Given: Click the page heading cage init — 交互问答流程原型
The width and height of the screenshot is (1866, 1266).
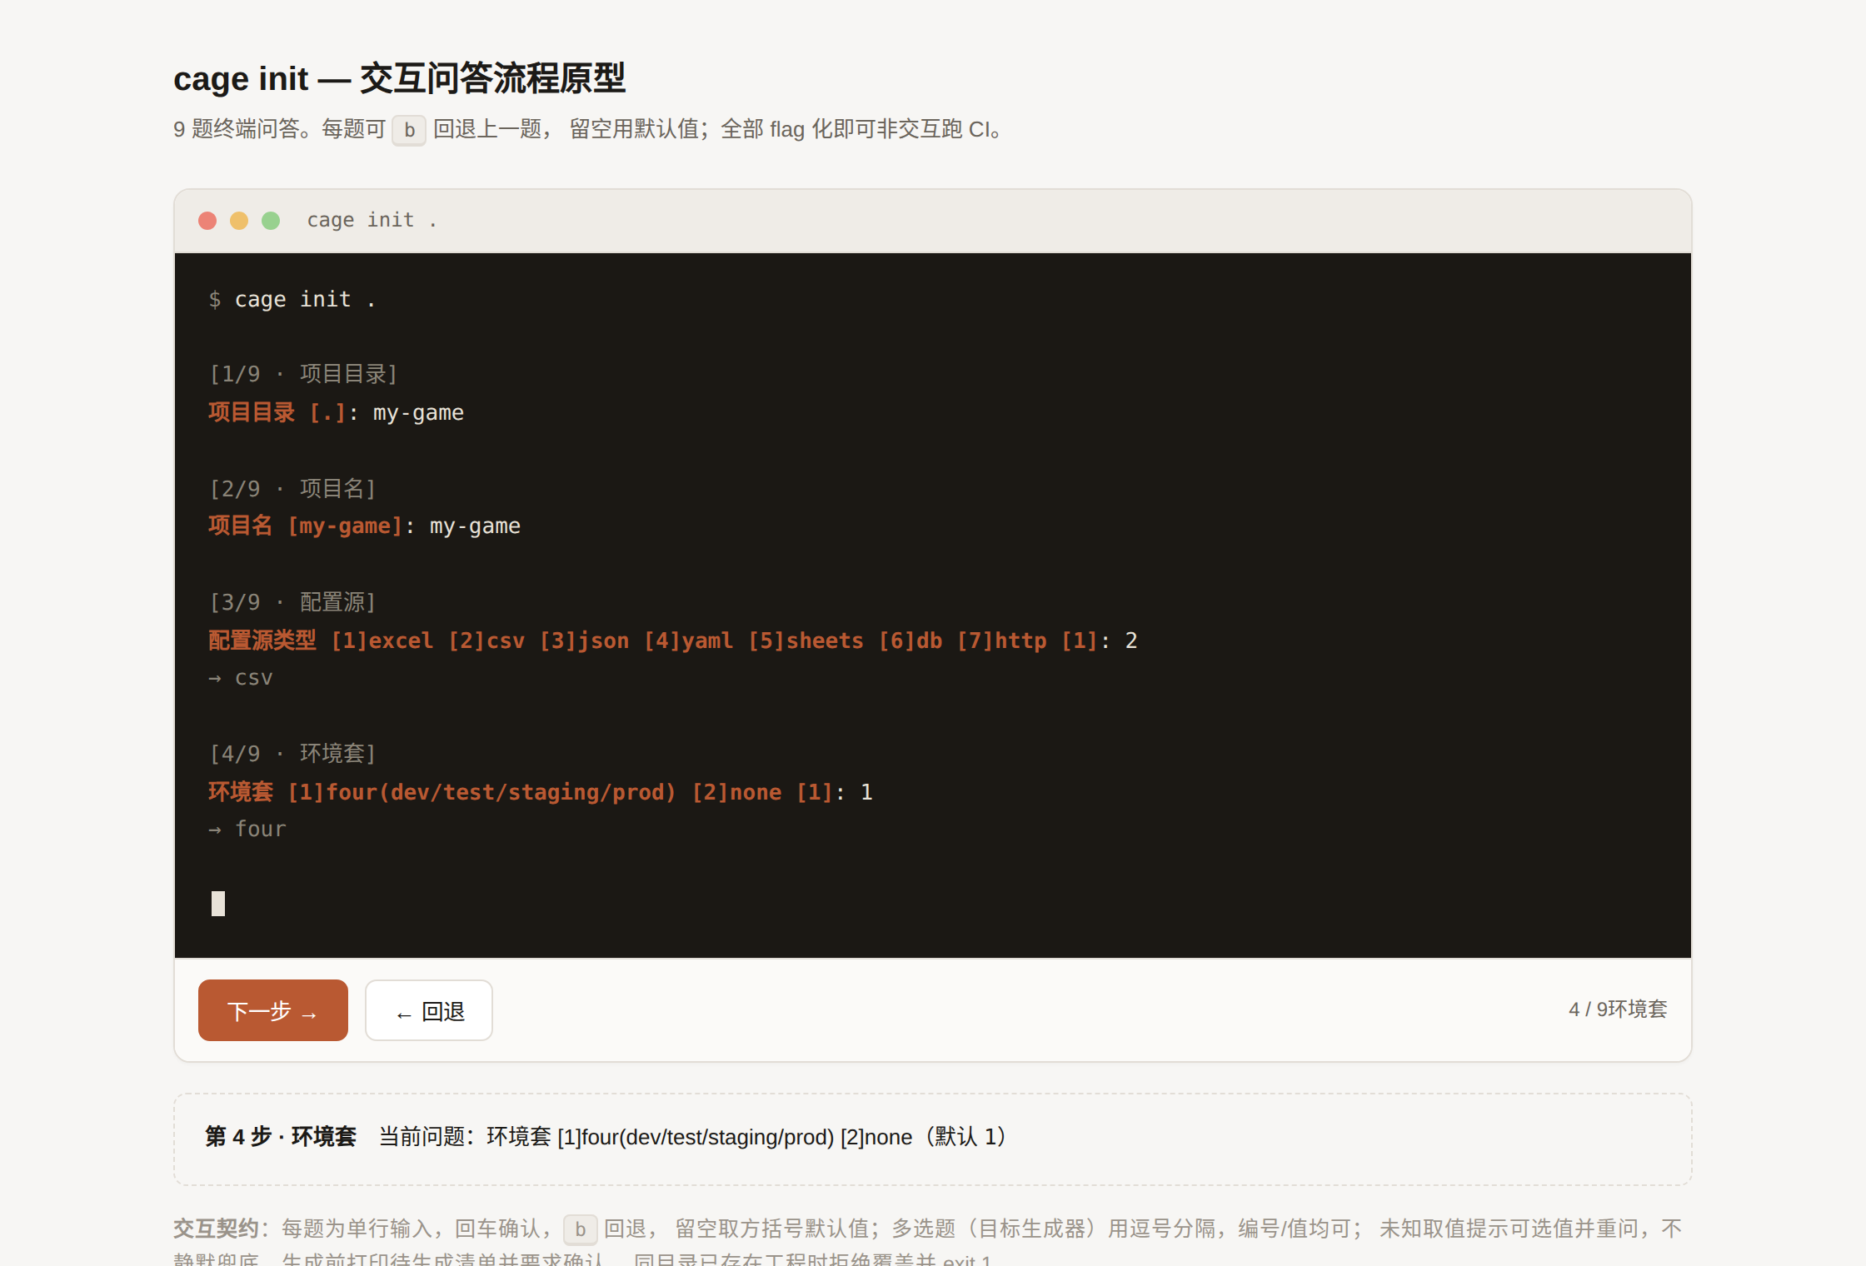Looking at the screenshot, I should pos(400,78).
